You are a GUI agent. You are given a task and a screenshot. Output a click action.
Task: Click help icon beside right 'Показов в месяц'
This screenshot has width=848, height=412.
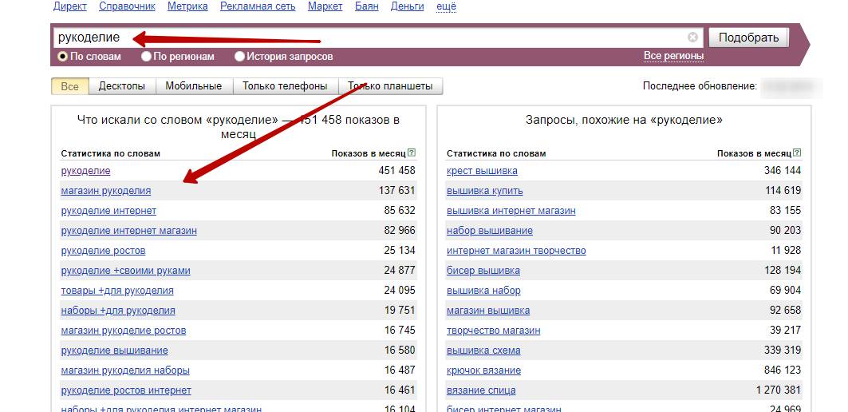tap(798, 153)
